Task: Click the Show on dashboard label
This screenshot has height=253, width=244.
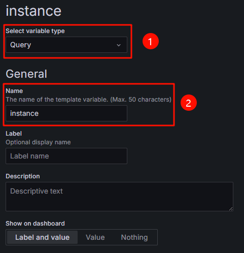Action: [35, 224]
